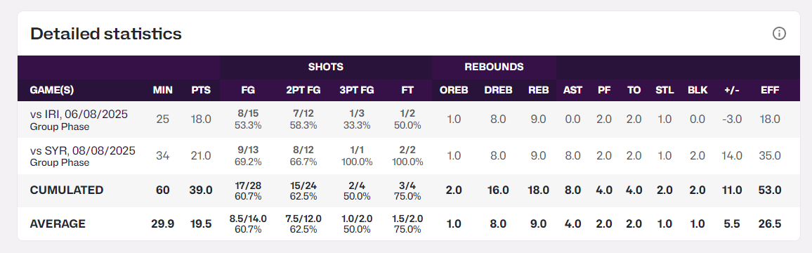The width and height of the screenshot is (812, 253).
Task: Select the MIN column header
Action: point(162,90)
